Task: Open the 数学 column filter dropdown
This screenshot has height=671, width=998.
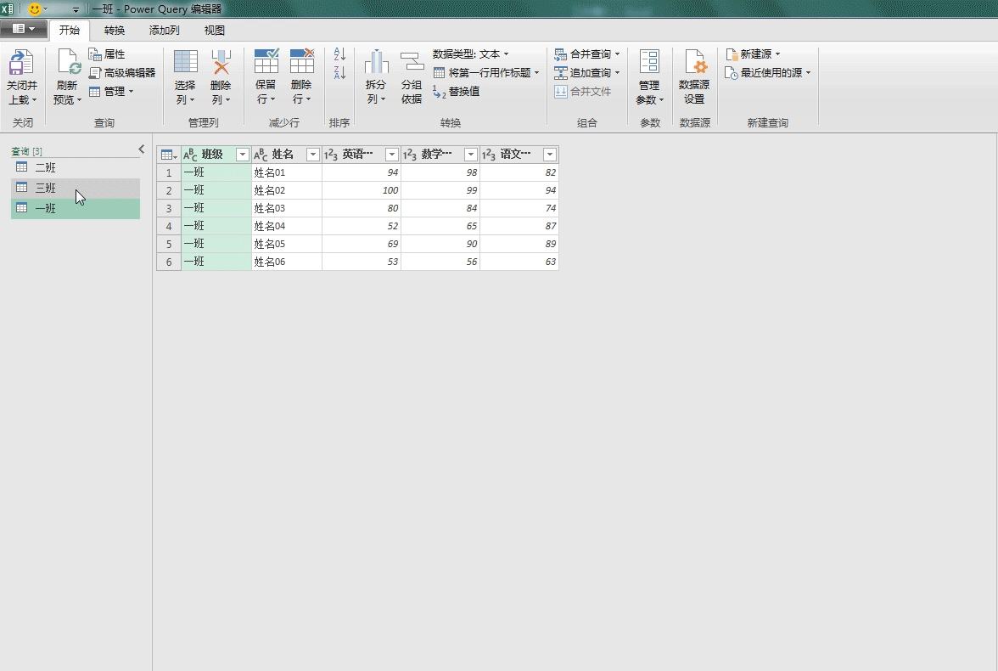Action: click(x=470, y=155)
